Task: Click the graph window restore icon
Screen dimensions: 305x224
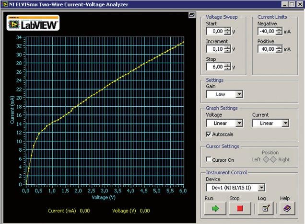Action: [192, 15]
